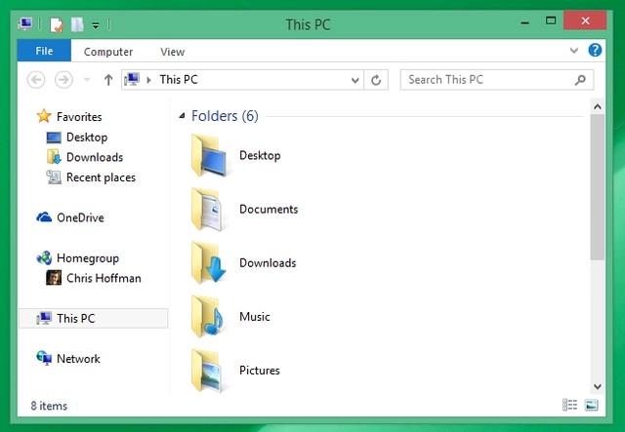Click the New folder icon in title bar
The image size is (625, 432).
[77, 24]
